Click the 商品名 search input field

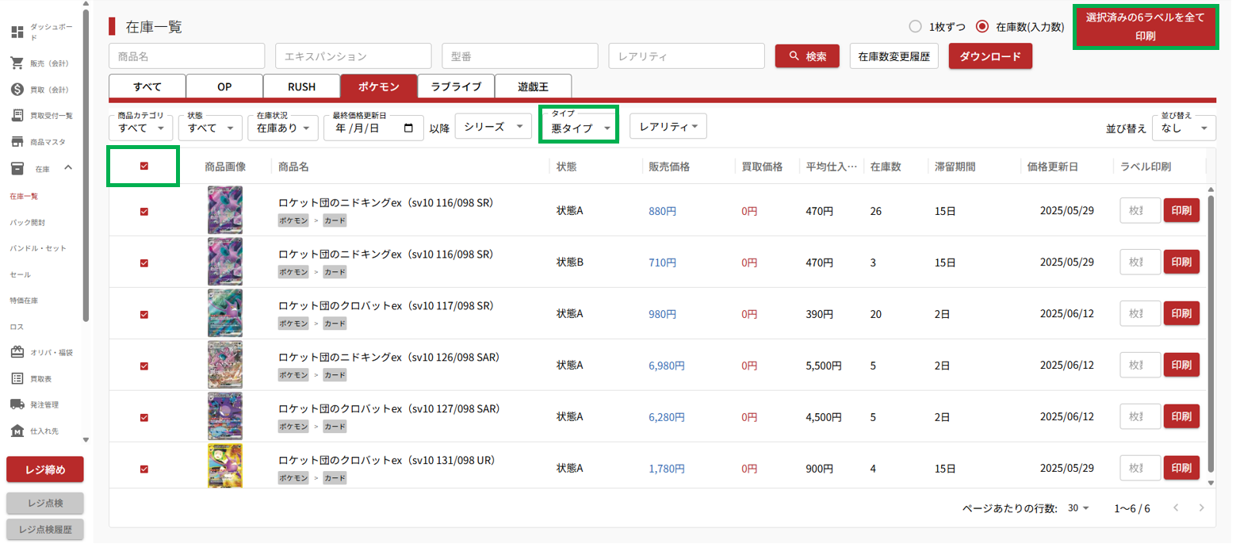[x=186, y=56]
